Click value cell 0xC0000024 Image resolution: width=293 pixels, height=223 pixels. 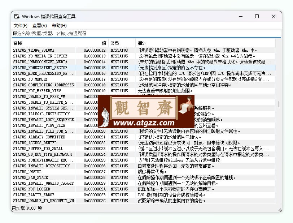pyautogui.click(x=95, y=154)
